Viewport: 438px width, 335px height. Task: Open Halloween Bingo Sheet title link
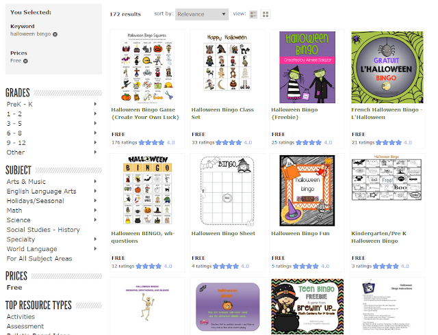[223, 233]
